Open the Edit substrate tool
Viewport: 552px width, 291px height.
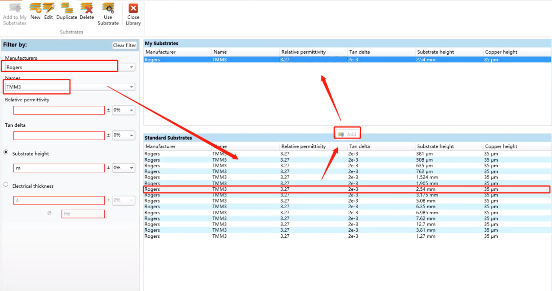tap(49, 11)
